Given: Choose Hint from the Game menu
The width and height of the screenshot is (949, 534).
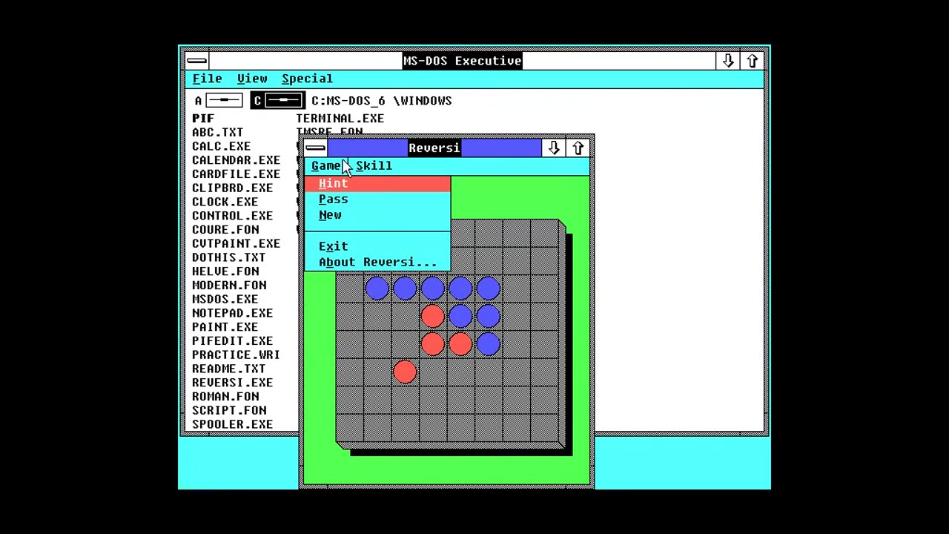Looking at the screenshot, I should pyautogui.click(x=377, y=184).
